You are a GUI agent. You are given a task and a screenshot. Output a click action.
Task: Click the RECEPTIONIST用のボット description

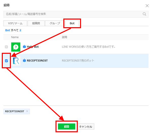click(78, 61)
